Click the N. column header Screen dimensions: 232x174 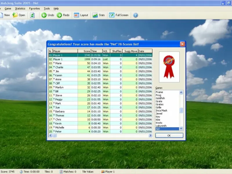pos(50,51)
